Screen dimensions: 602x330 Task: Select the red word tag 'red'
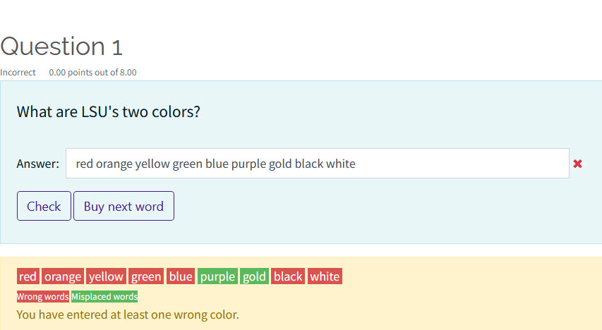(x=28, y=276)
